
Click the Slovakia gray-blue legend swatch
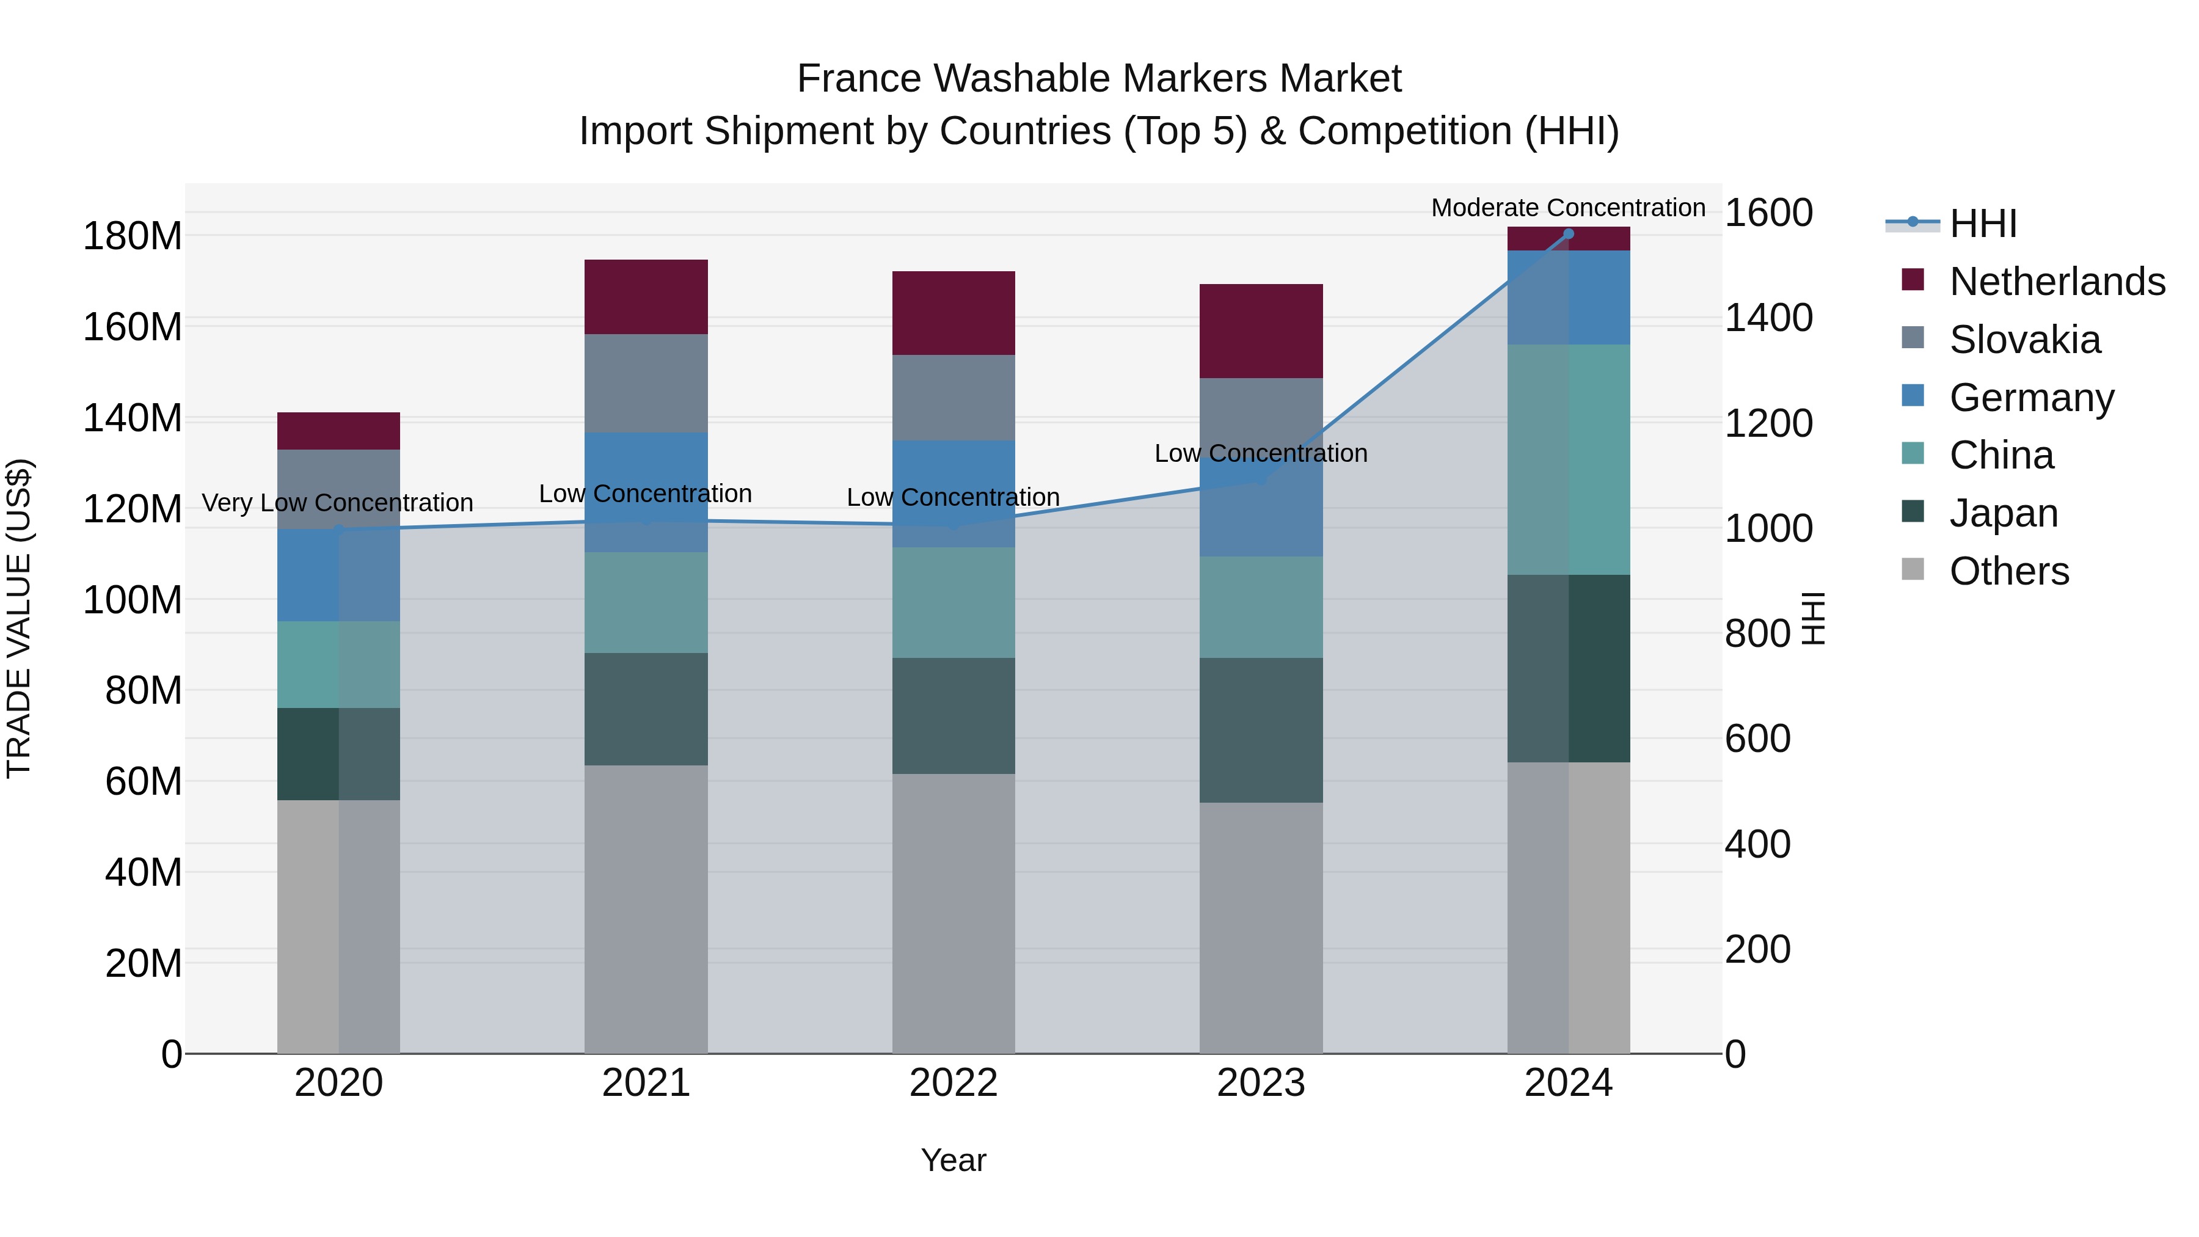coord(1913,337)
